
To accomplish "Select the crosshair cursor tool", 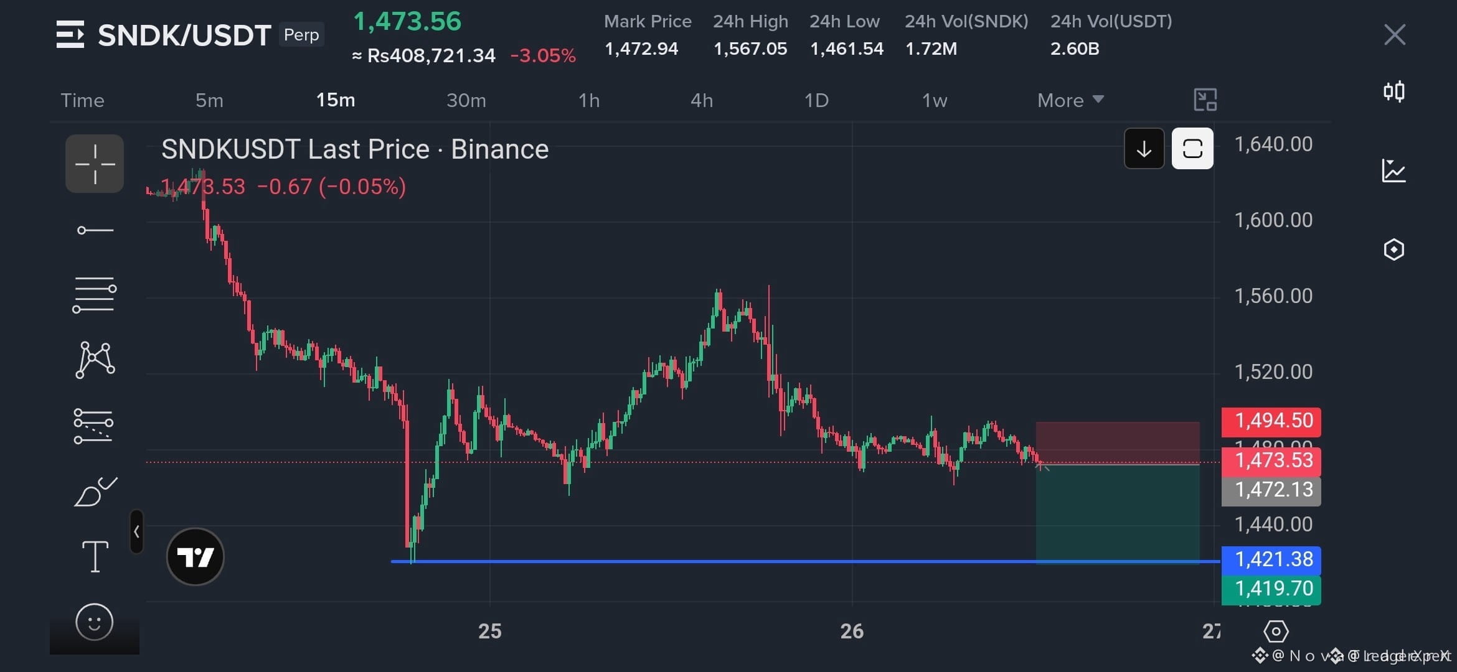I will click(95, 164).
